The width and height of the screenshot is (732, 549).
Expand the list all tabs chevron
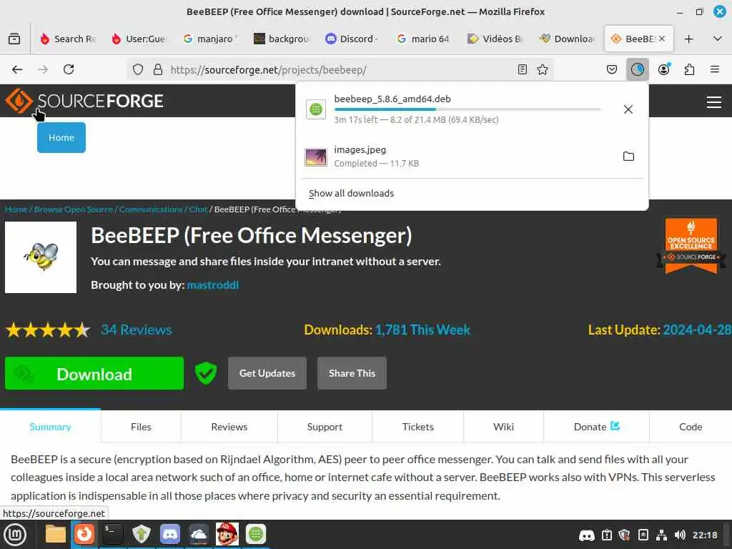click(718, 39)
